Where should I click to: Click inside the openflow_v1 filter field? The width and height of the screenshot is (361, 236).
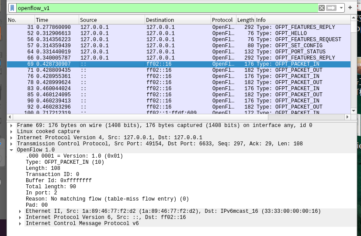click(167, 8)
